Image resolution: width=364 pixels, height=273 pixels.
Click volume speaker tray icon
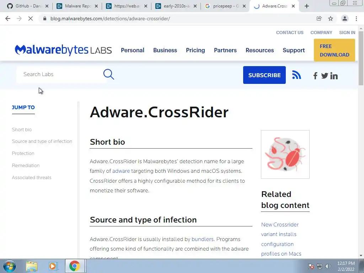(328, 266)
